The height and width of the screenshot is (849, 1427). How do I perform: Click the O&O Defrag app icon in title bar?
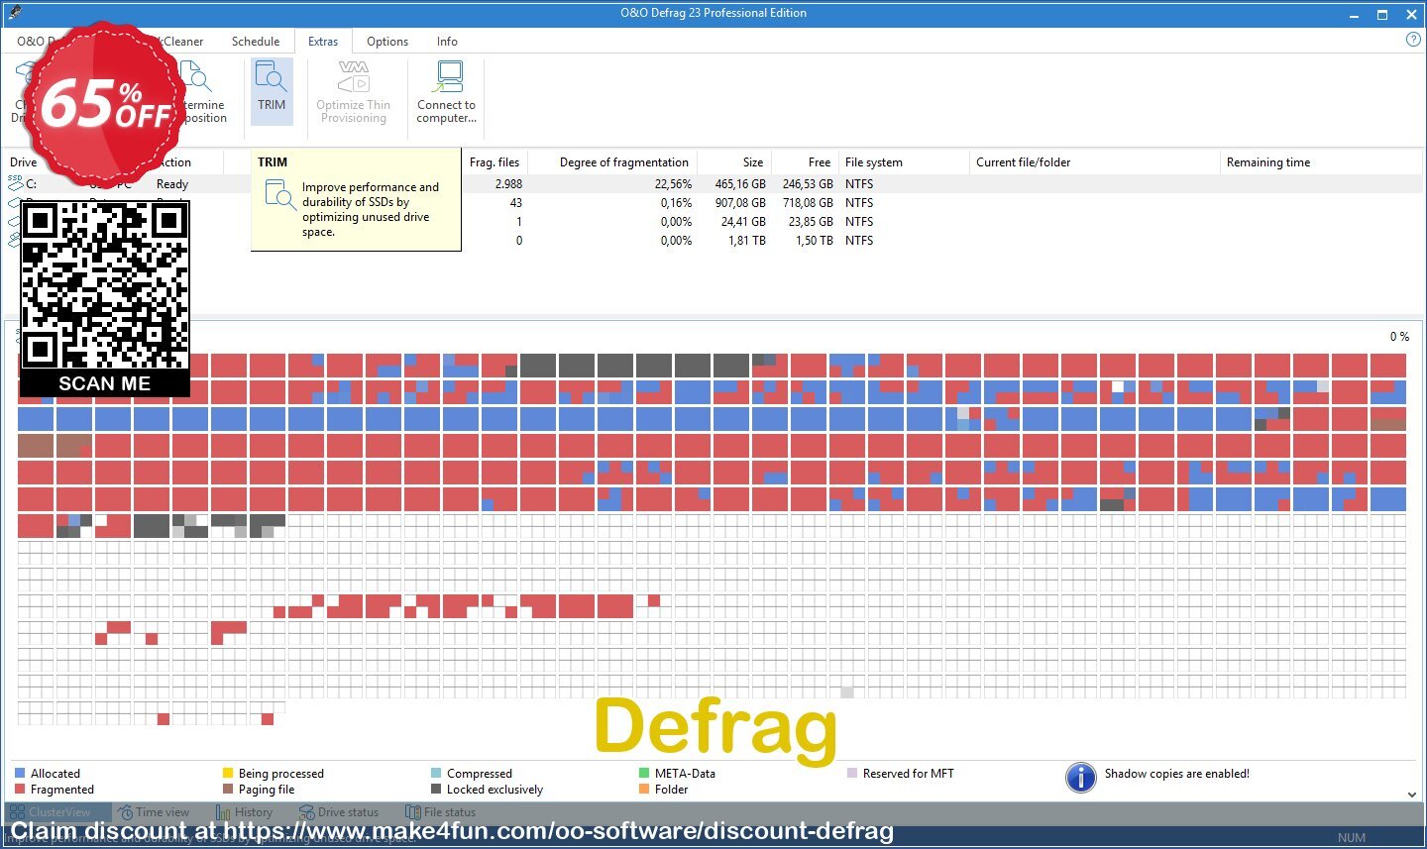(13, 13)
